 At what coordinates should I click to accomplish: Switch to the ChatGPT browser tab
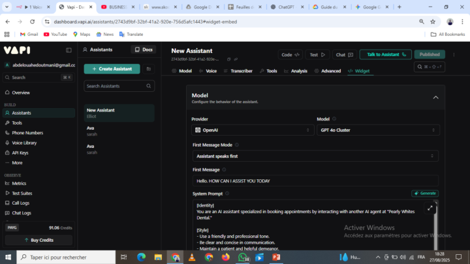click(x=287, y=7)
